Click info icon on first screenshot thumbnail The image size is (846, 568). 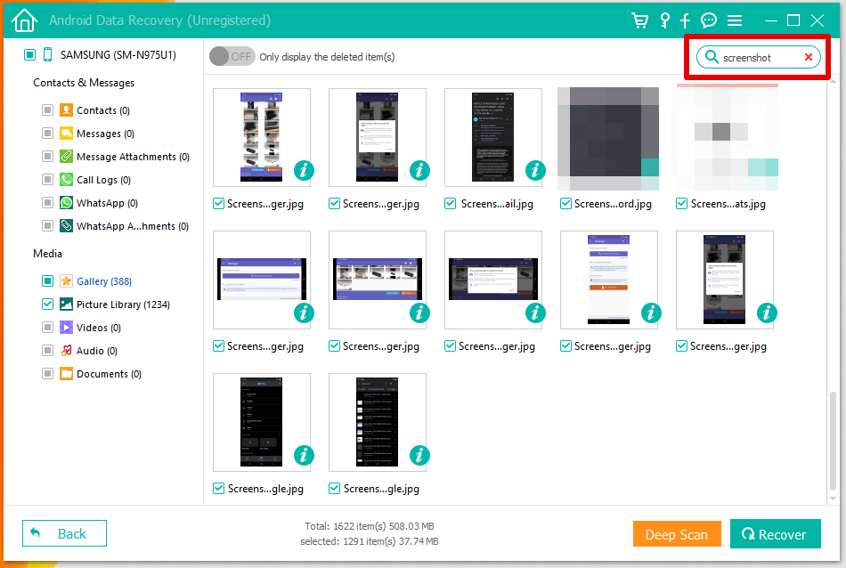304,170
